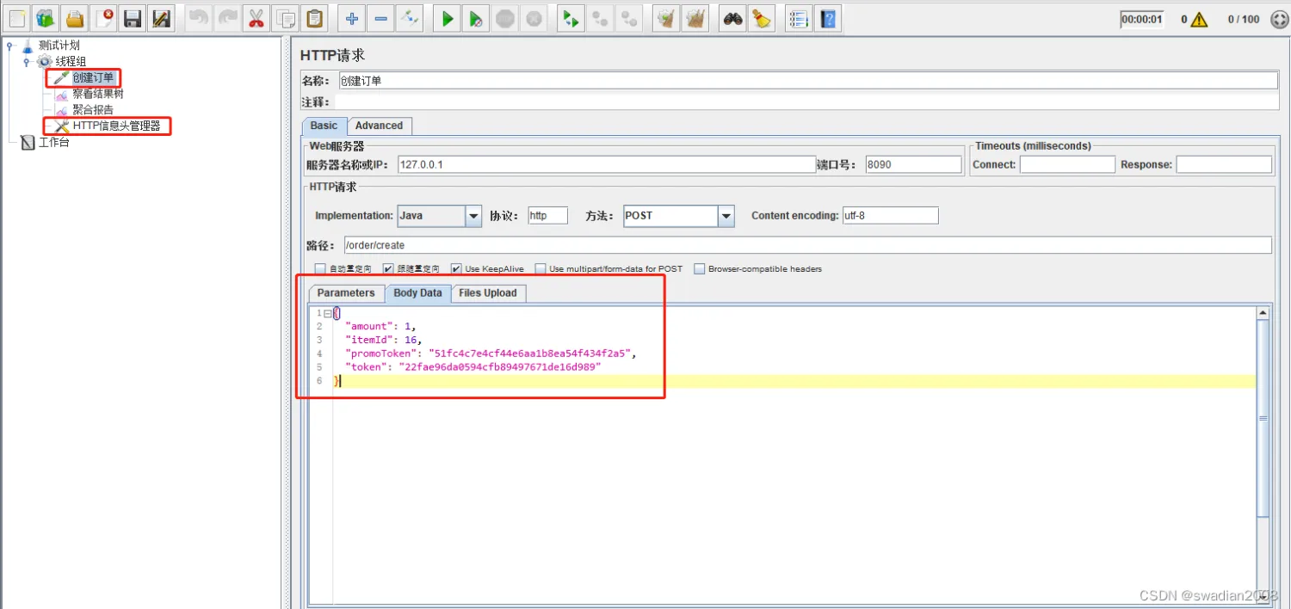Expand all tree nodes with plus icon
Viewport: 1291px width, 609px height.
351,18
